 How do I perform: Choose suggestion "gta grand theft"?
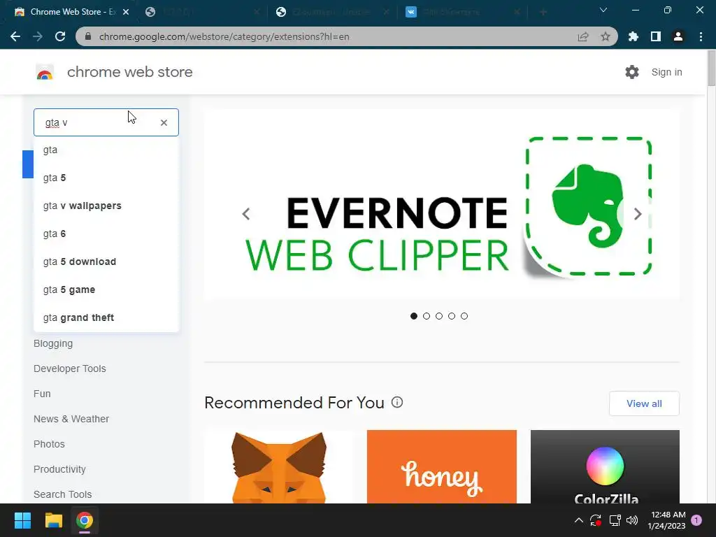106,317
